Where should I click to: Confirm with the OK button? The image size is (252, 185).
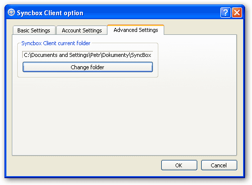(179, 165)
